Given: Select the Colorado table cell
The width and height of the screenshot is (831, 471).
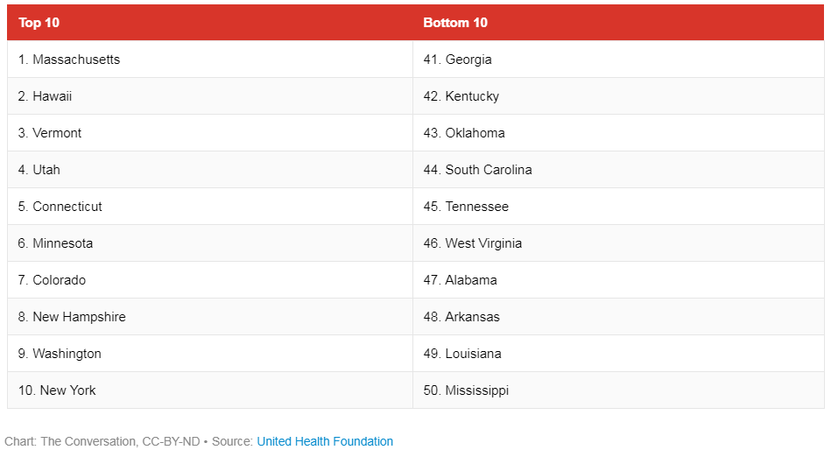Looking at the screenshot, I should point(210,280).
